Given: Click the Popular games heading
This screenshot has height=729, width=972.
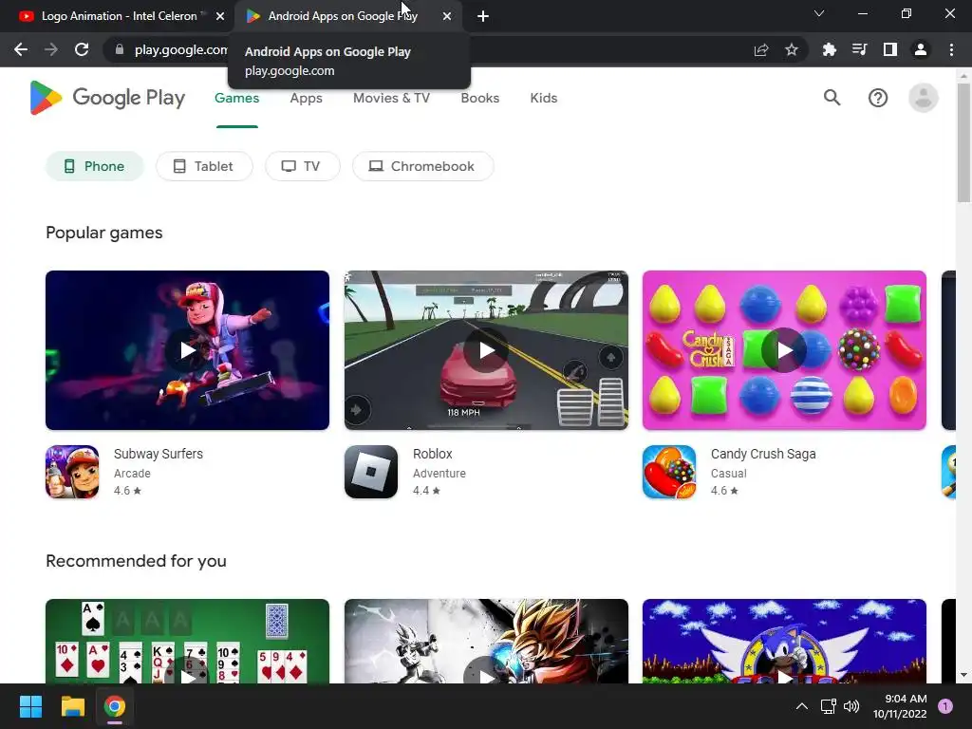Looking at the screenshot, I should click(104, 233).
